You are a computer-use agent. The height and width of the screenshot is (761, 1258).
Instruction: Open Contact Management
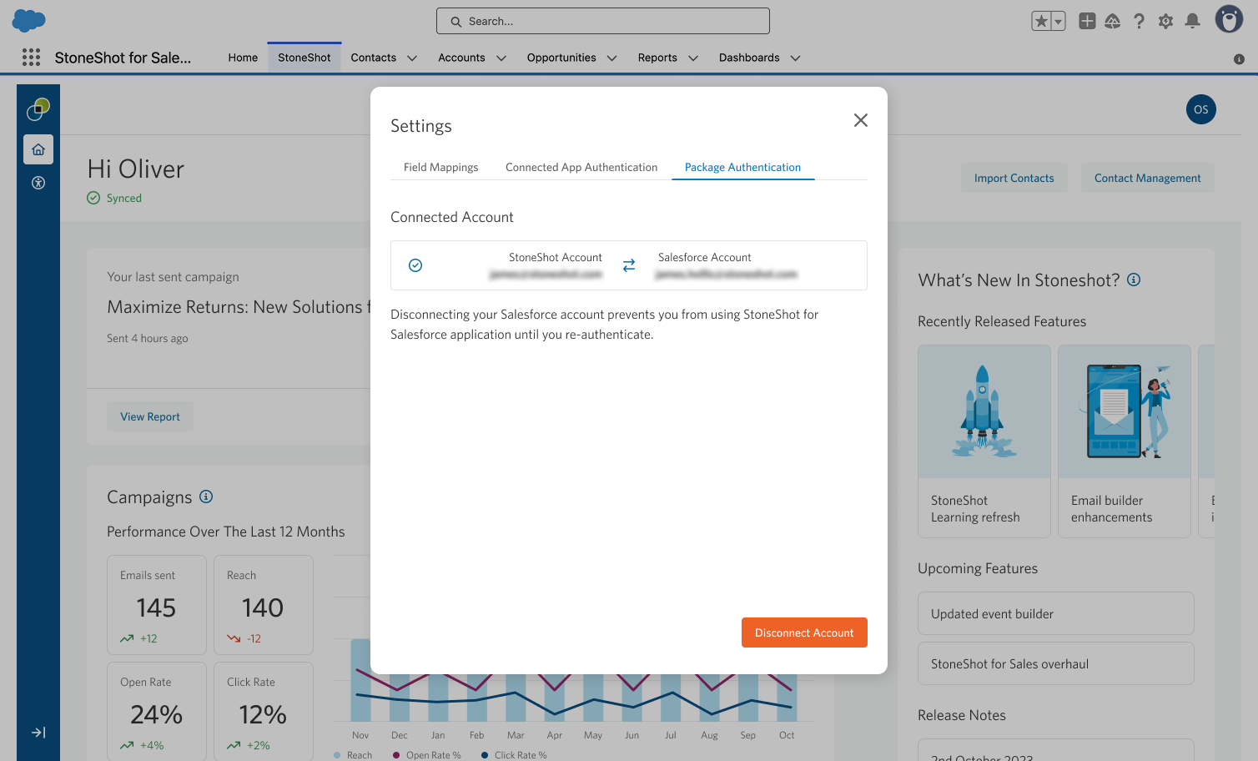tap(1148, 178)
